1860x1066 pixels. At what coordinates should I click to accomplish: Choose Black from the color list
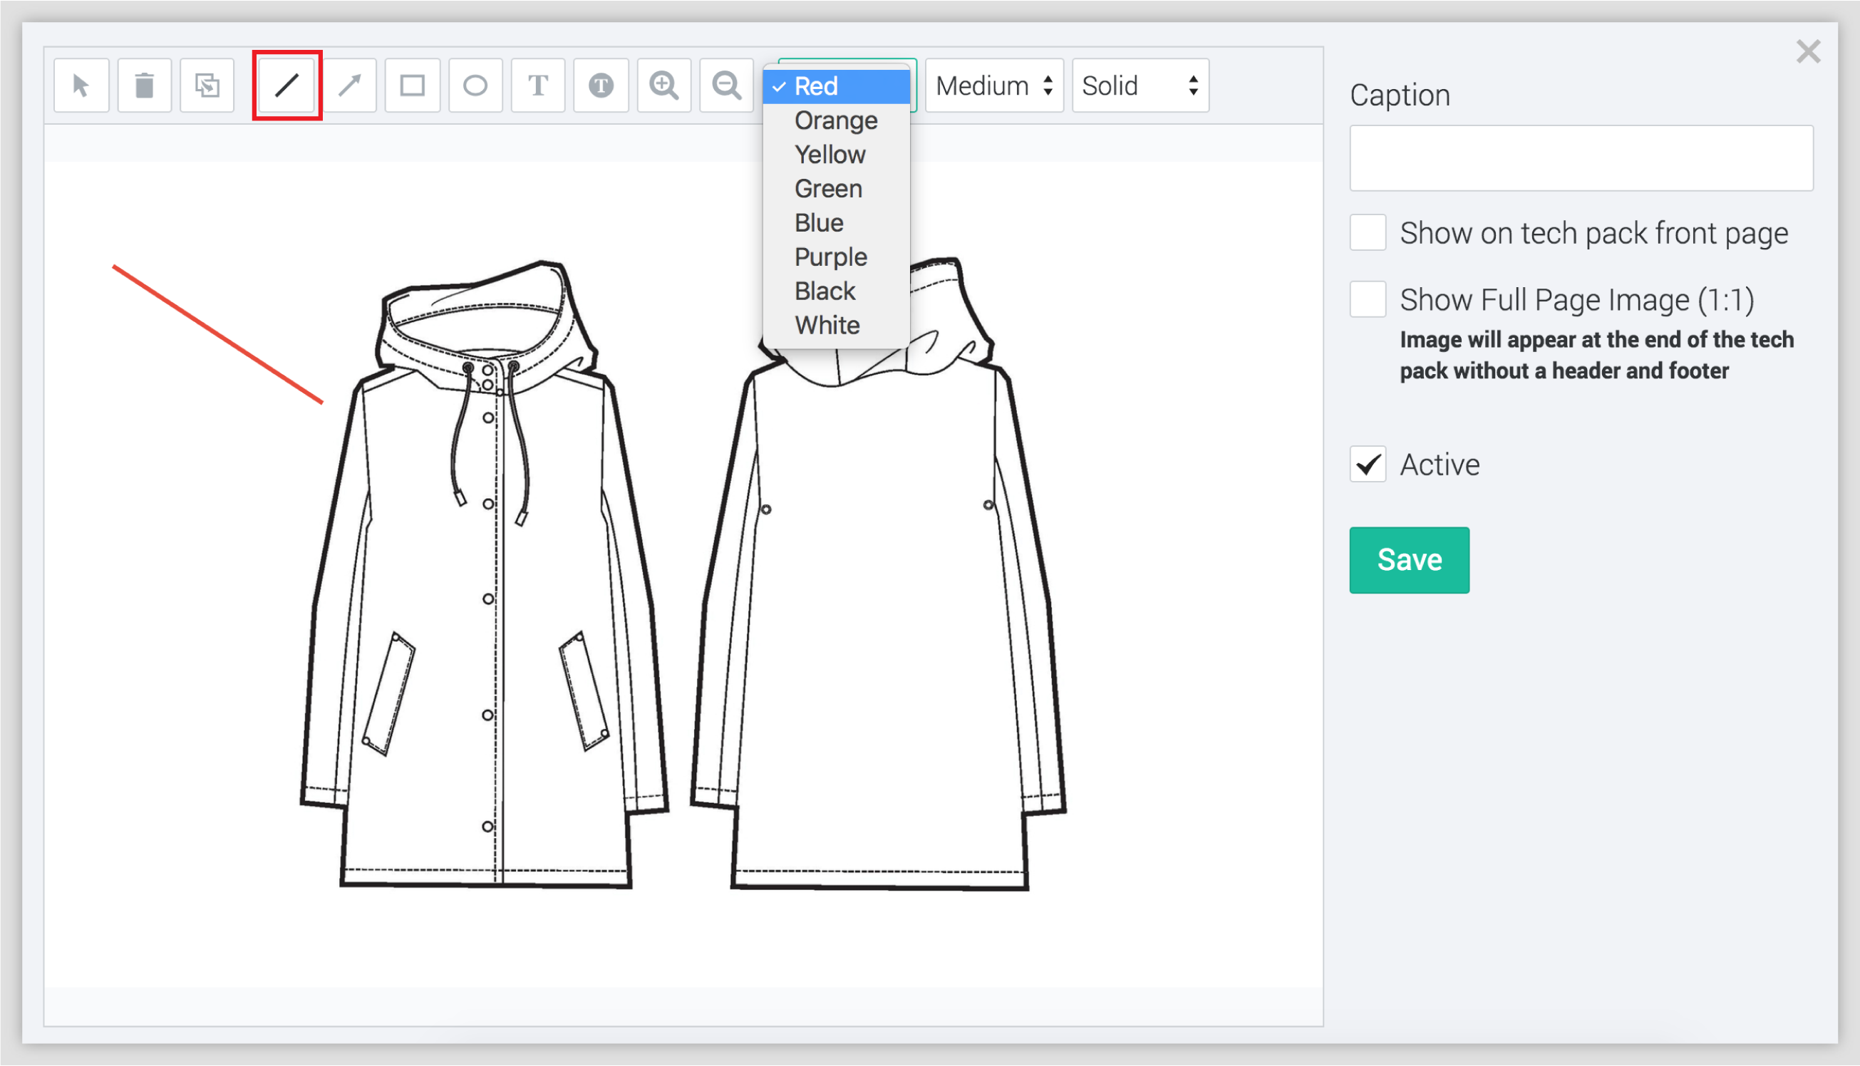coord(825,291)
